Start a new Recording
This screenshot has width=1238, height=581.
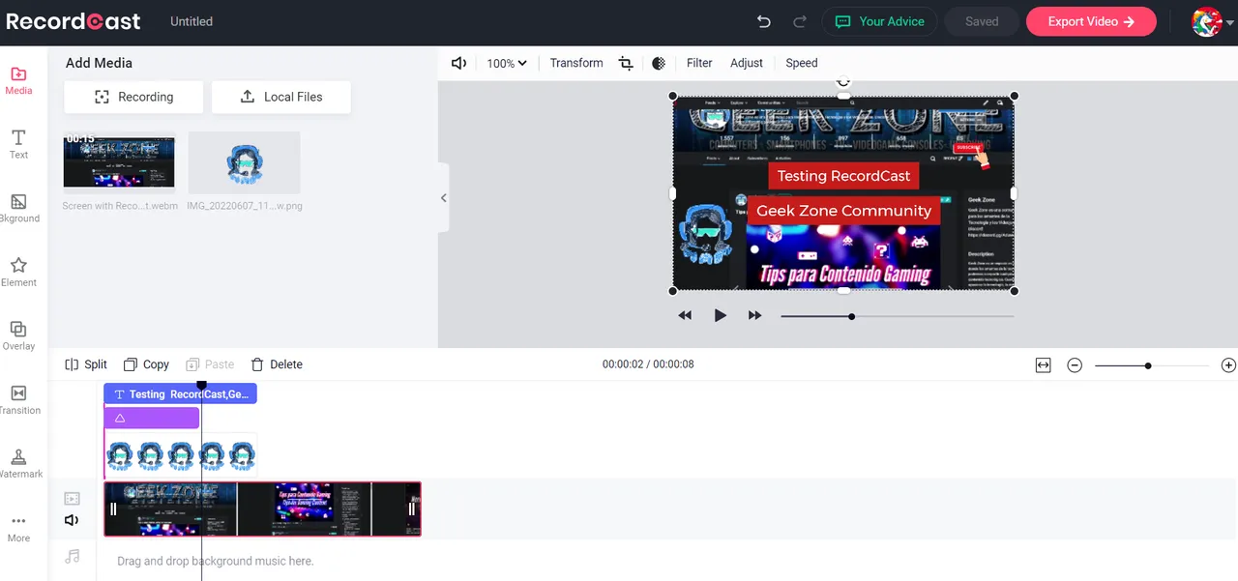[133, 97]
